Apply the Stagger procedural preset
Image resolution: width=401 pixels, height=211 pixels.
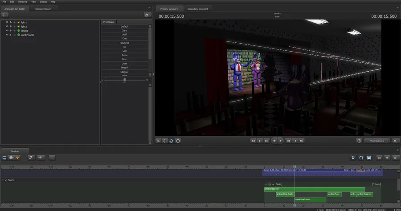[125, 72]
